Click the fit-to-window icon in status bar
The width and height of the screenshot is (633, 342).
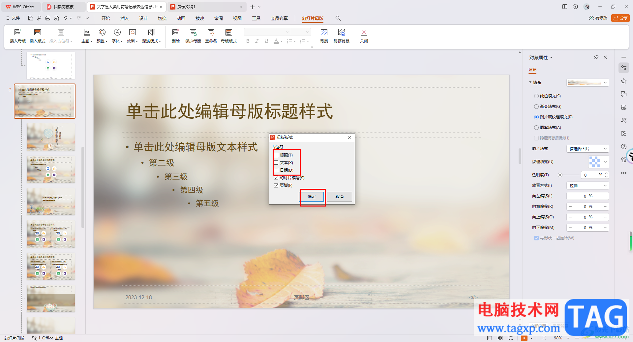[x=544, y=338]
